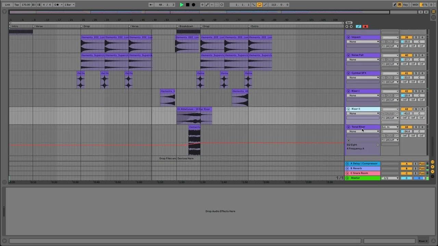Select the Breakdown locator
438x246 pixels.
coord(185,26)
